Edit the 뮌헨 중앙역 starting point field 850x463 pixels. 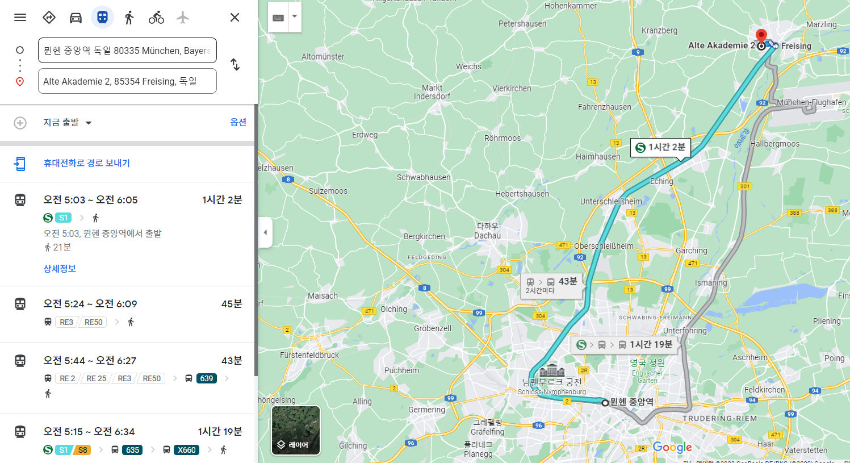click(x=127, y=51)
